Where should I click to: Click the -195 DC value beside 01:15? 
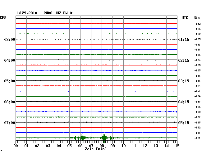click(197, 39)
